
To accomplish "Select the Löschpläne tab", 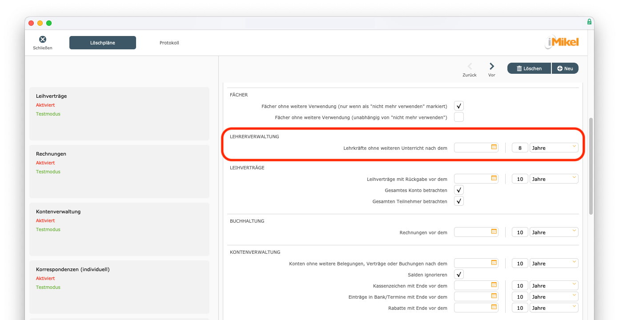I will (x=103, y=43).
